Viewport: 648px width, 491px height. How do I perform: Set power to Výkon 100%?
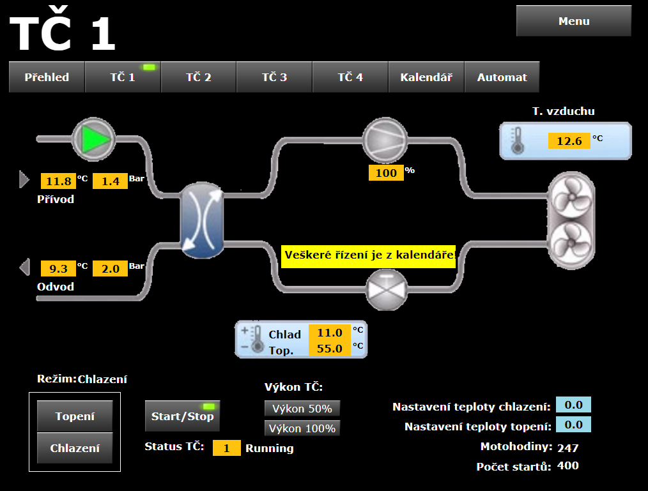(302, 428)
